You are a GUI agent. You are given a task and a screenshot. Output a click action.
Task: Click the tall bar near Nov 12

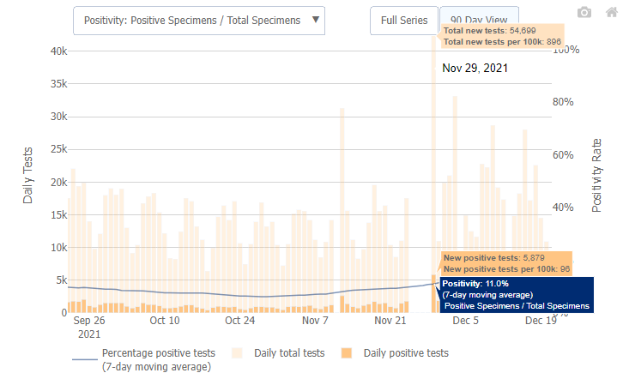click(x=342, y=206)
